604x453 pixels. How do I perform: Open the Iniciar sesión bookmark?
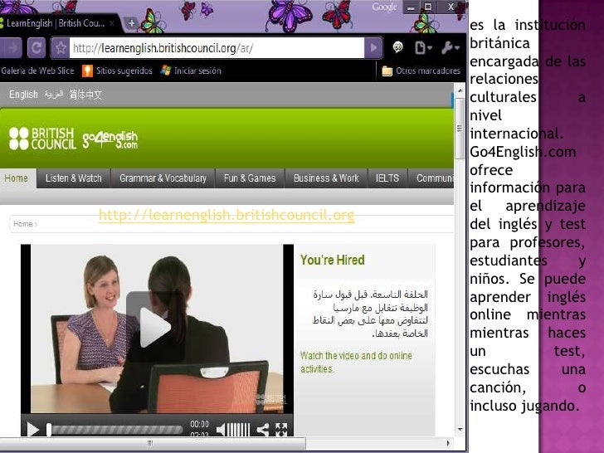coord(191,71)
